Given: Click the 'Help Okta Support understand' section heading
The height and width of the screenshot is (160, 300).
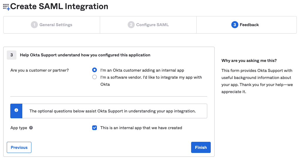Looking at the screenshot, I should pyautogui.click(x=85, y=55).
